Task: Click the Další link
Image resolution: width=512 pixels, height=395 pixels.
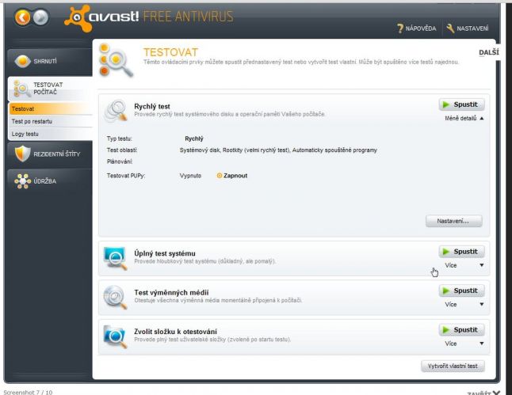Action: coord(489,52)
